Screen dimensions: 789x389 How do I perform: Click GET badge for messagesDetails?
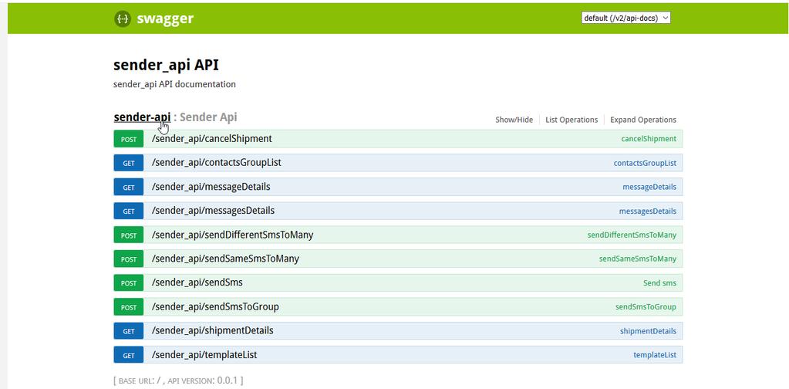[x=129, y=211]
